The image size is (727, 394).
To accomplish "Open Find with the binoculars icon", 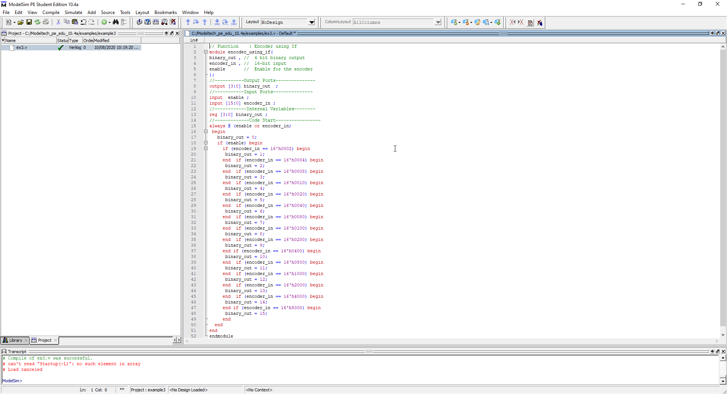I will (115, 22).
